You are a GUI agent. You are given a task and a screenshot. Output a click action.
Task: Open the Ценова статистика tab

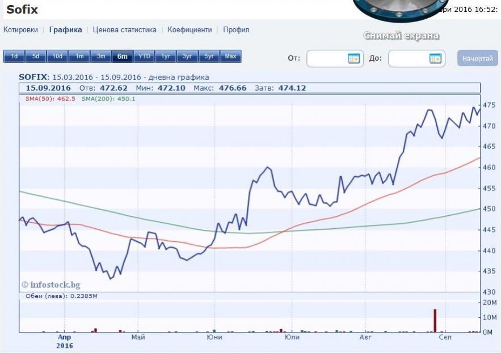pos(125,29)
